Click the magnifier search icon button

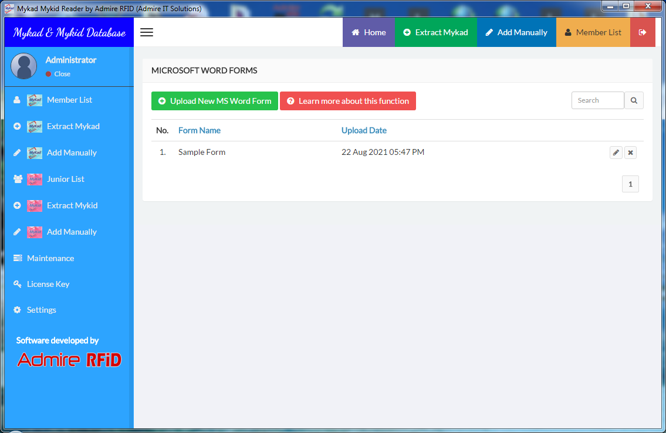634,100
